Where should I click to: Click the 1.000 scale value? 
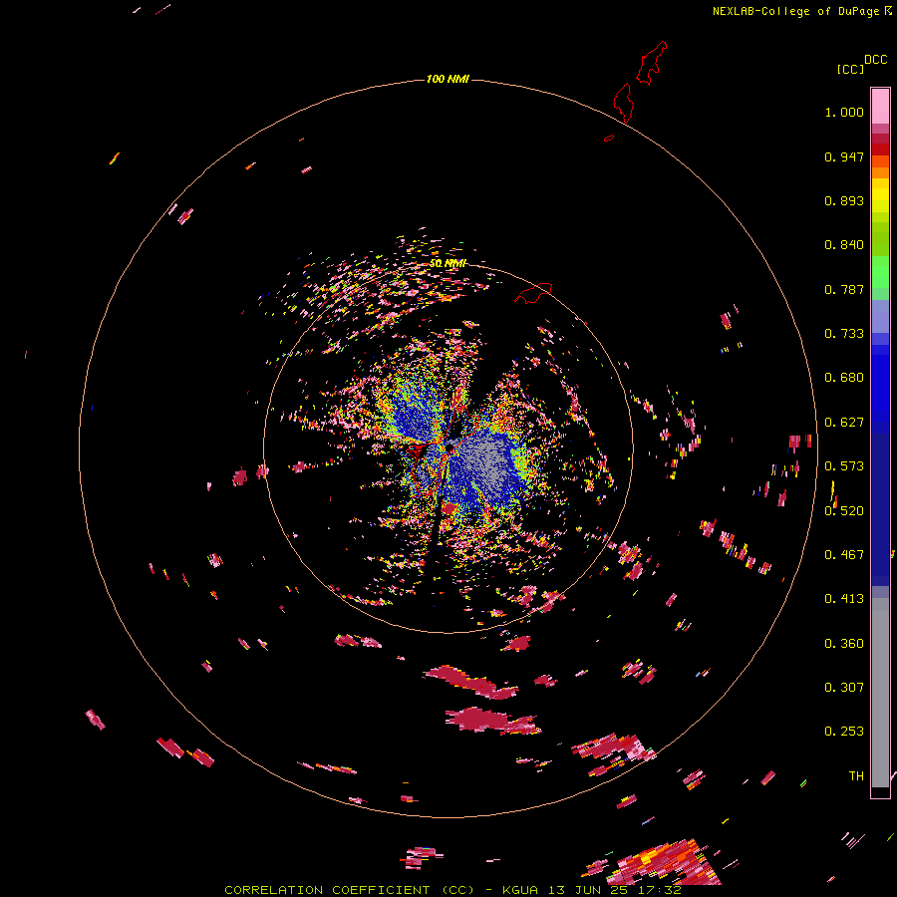(x=844, y=112)
